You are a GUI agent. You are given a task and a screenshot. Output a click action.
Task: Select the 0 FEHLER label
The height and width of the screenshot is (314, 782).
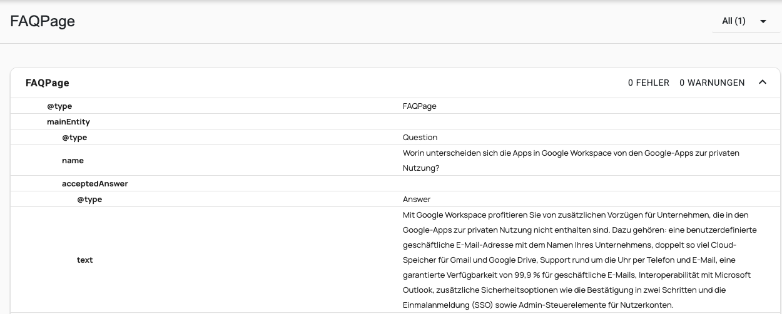pos(649,83)
